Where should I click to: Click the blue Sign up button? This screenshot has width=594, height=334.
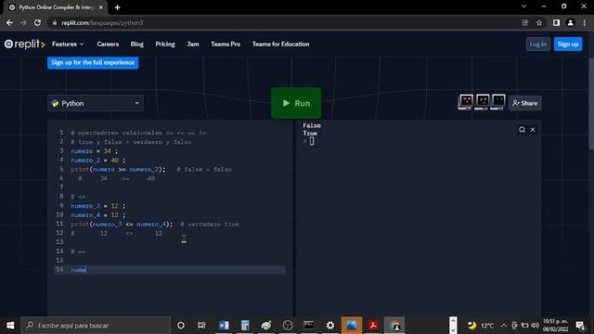(x=568, y=45)
